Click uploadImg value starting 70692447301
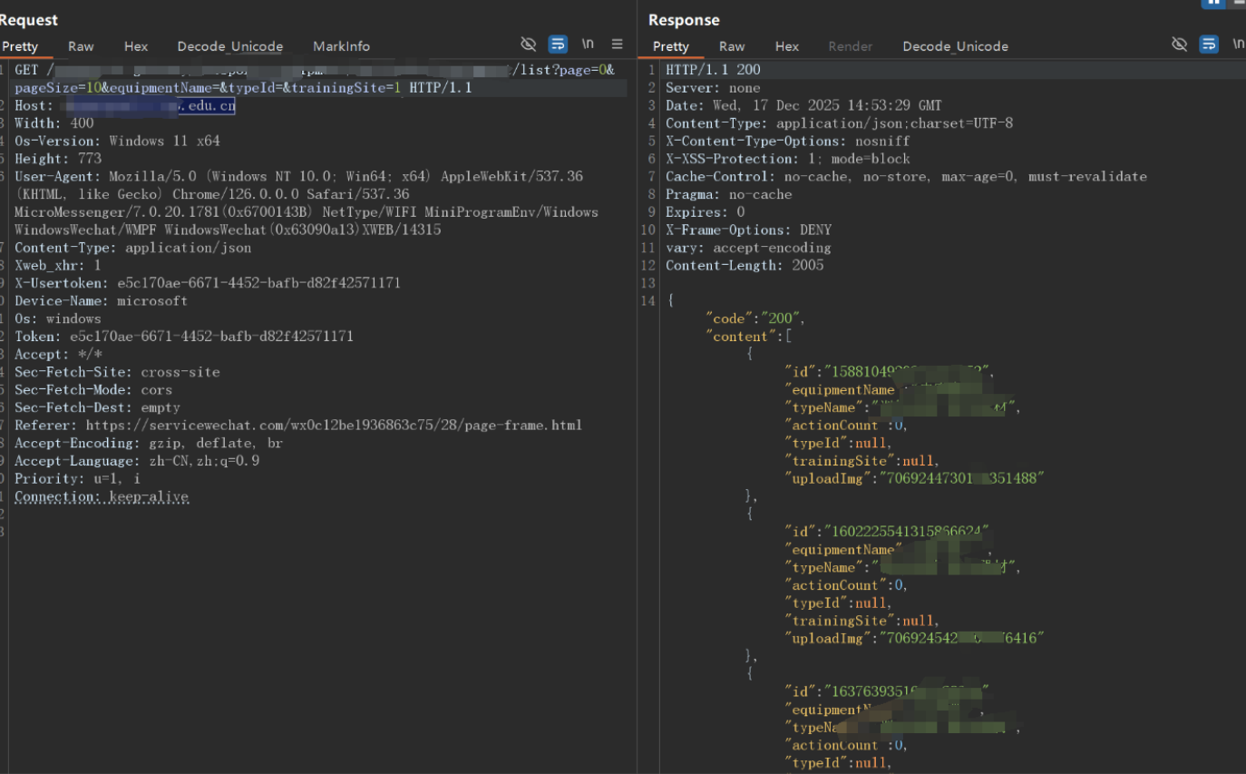This screenshot has width=1246, height=774. click(961, 478)
